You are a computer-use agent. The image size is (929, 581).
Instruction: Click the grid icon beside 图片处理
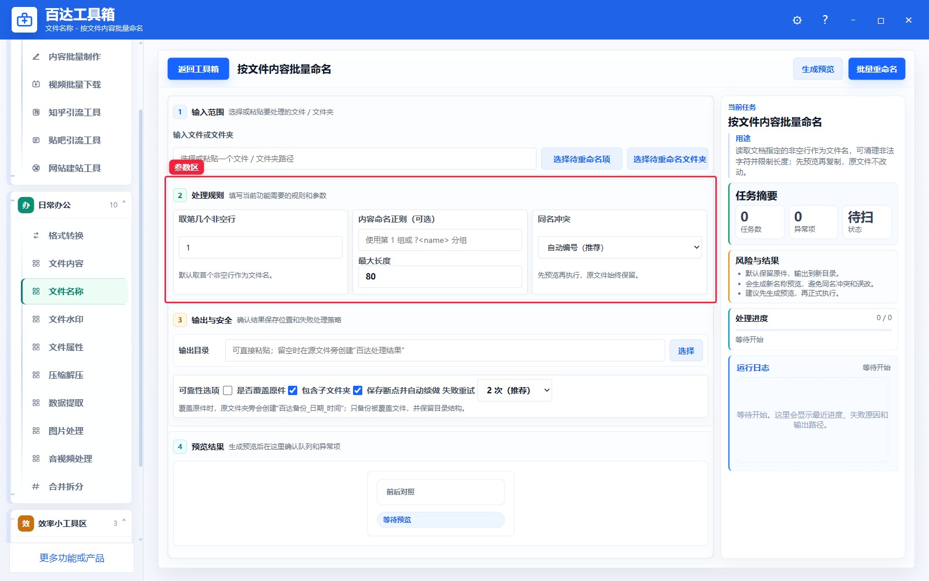[x=36, y=431]
